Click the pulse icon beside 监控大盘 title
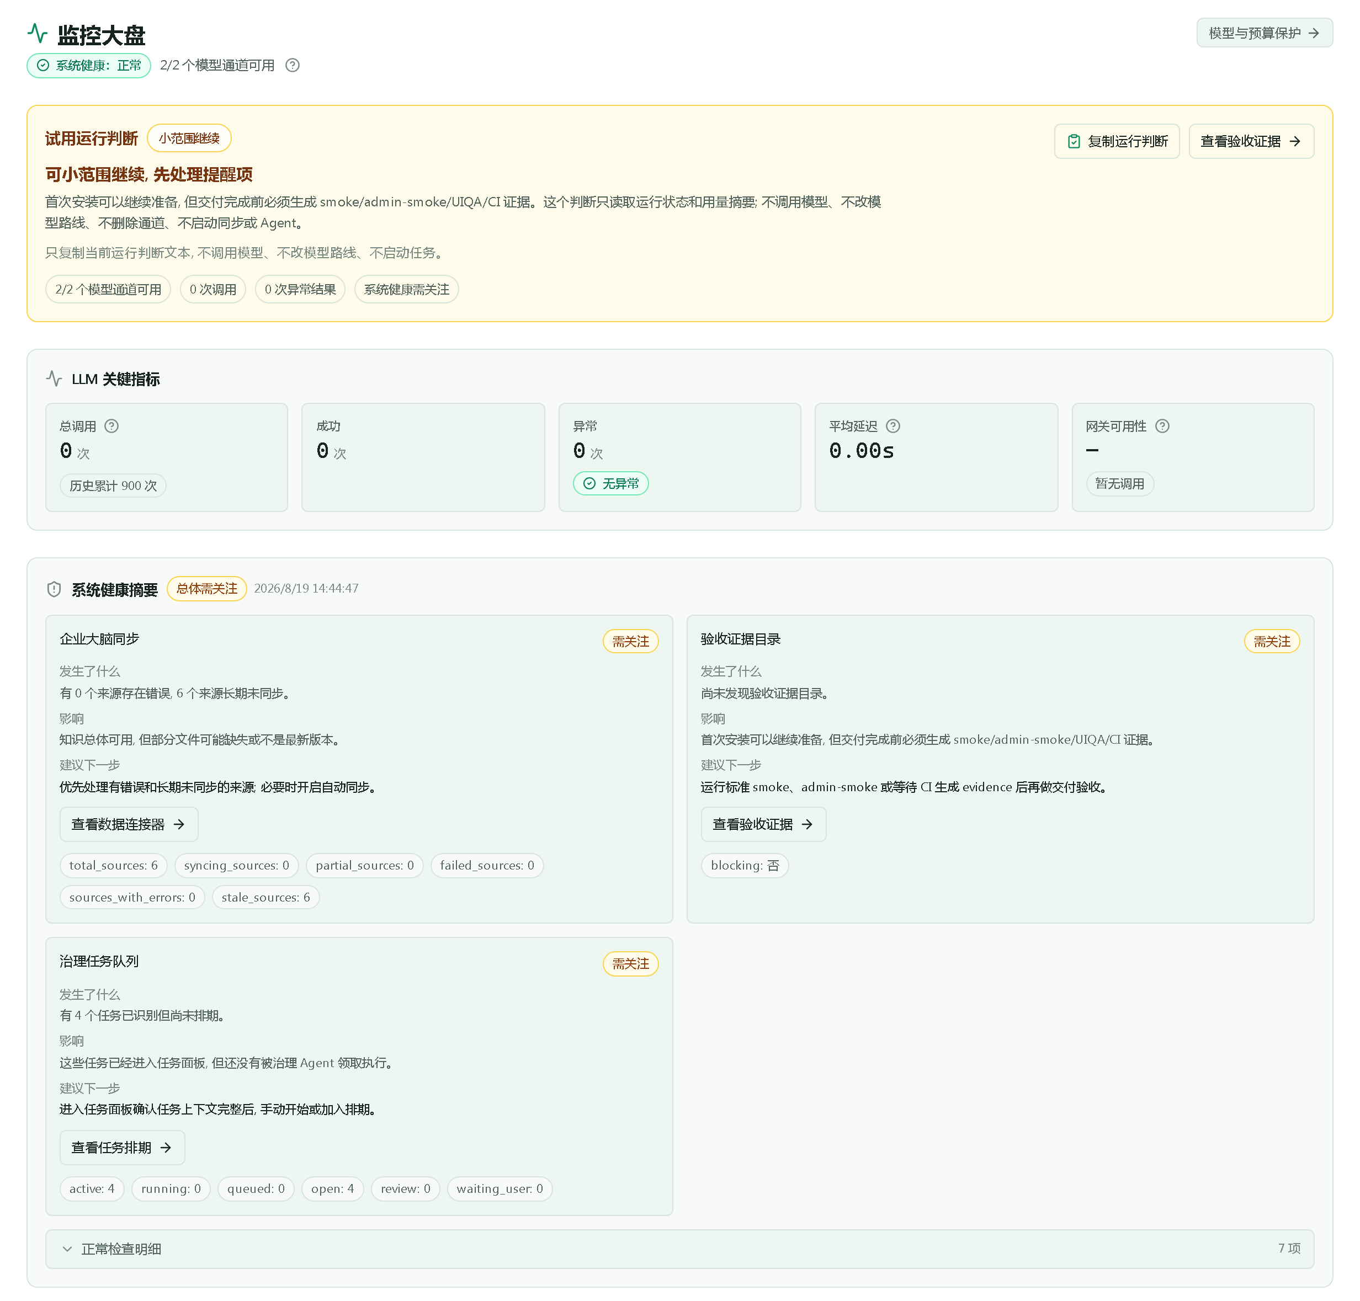 click(38, 33)
